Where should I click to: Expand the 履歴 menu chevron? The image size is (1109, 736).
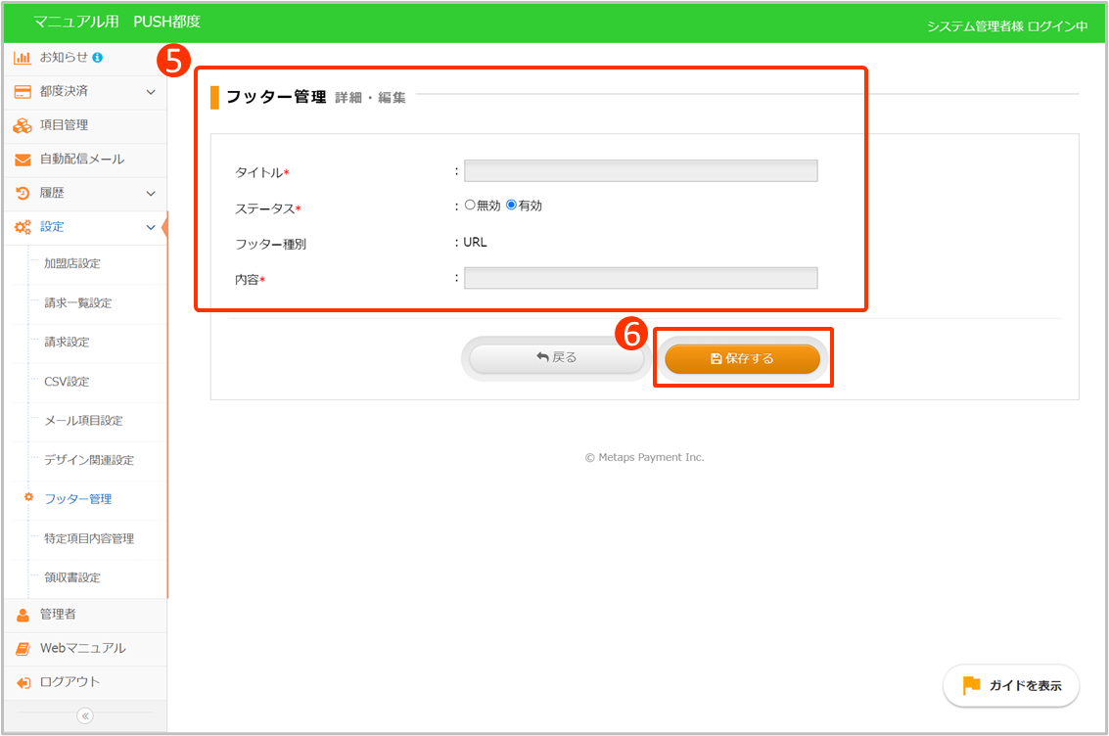coord(151,194)
